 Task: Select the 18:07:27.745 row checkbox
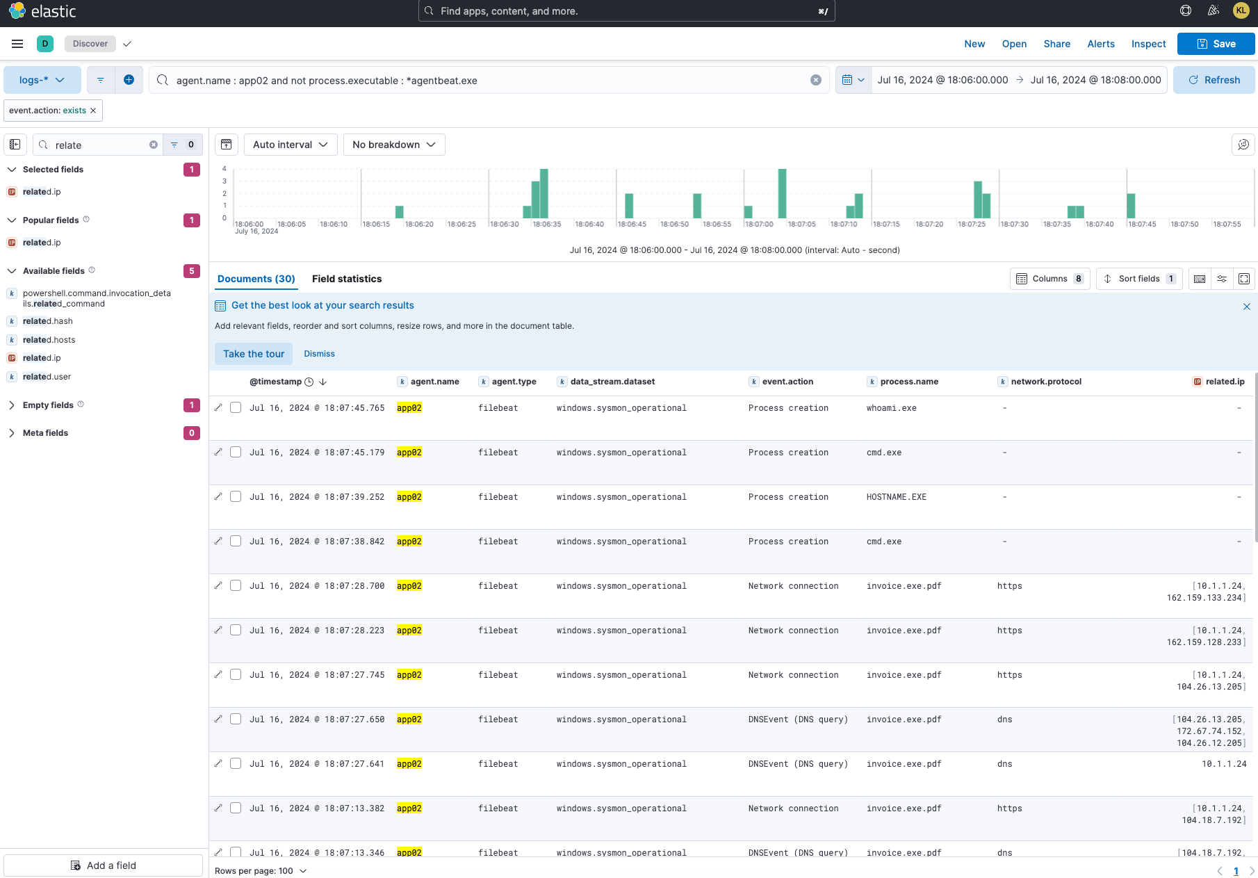[x=236, y=674]
